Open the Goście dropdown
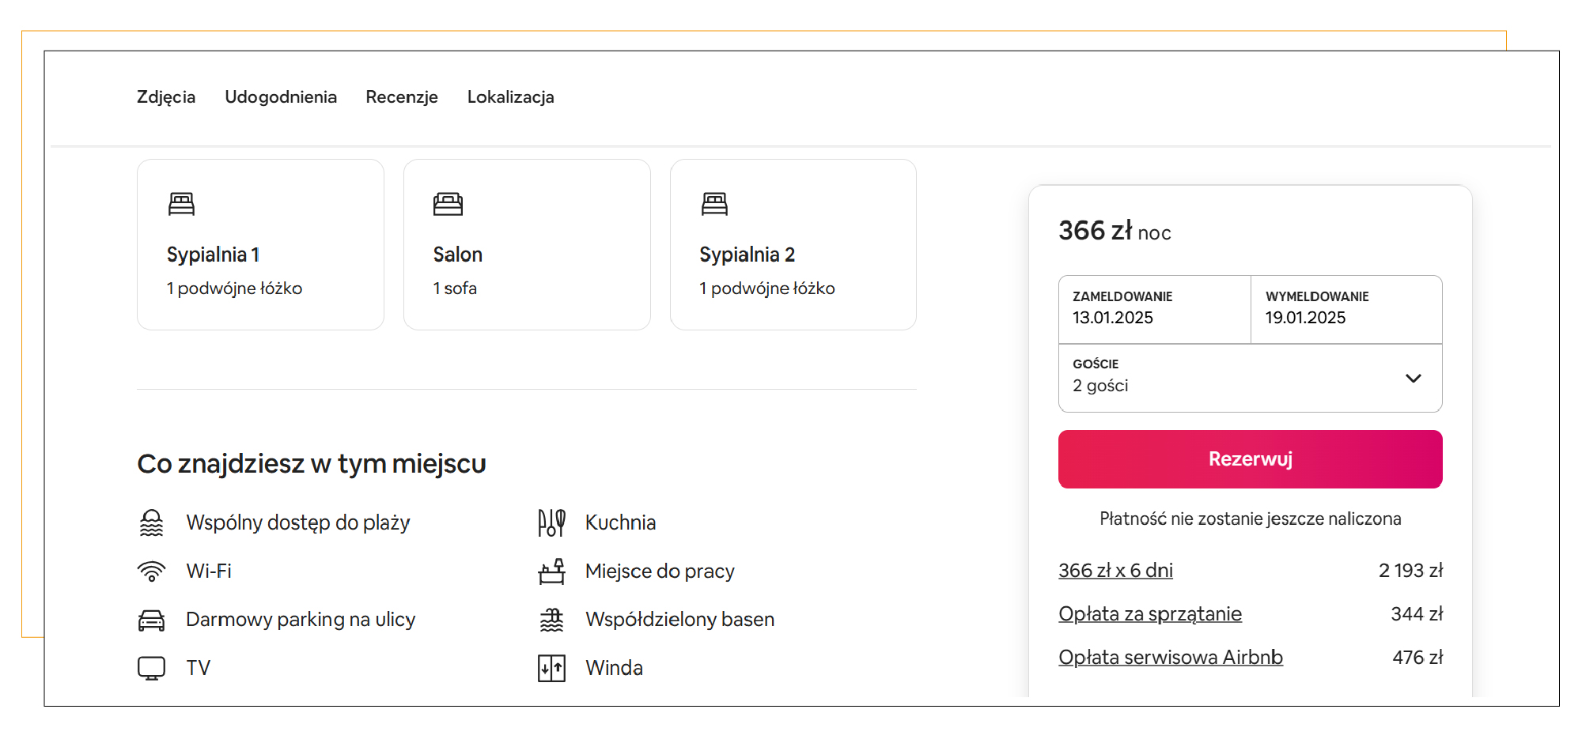1582x743 pixels. [1250, 378]
